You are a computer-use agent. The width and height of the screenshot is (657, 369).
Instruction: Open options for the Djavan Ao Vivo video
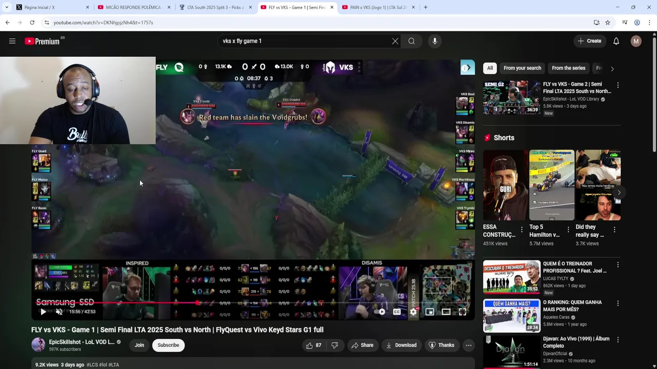(x=617, y=339)
